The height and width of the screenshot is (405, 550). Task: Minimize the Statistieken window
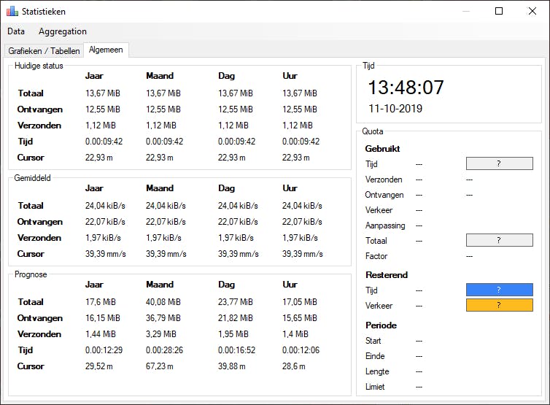[x=466, y=11]
